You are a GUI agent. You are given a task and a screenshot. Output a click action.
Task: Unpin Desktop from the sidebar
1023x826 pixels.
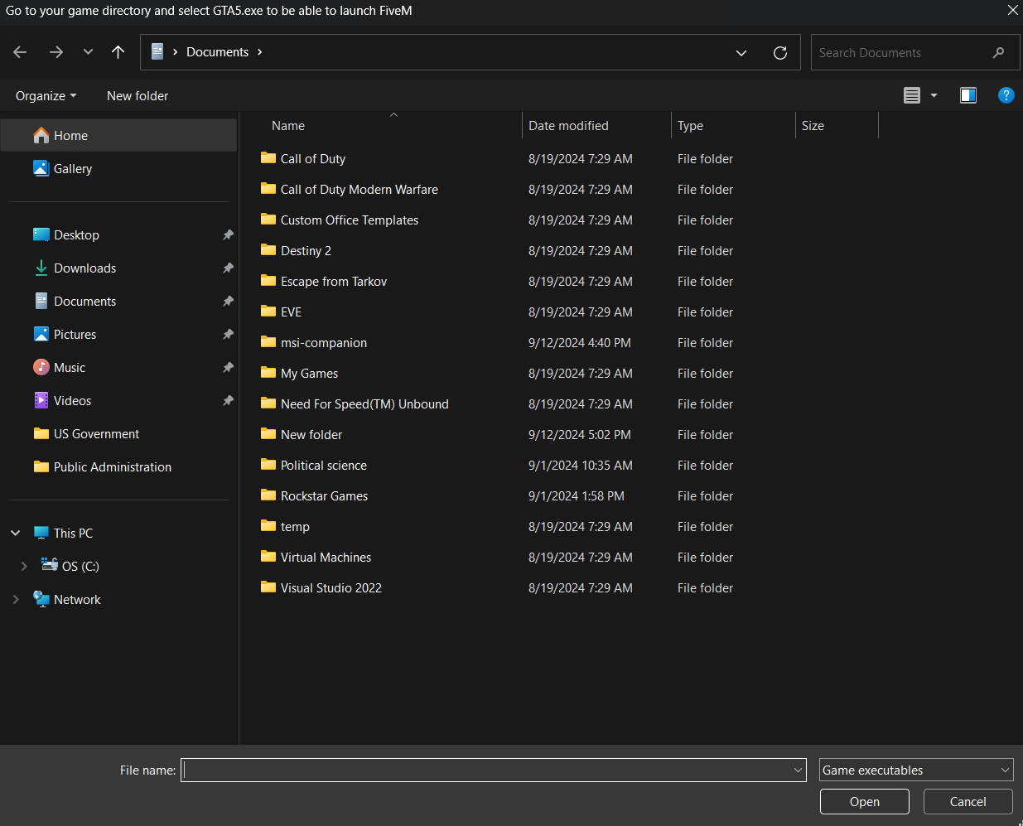(x=228, y=234)
